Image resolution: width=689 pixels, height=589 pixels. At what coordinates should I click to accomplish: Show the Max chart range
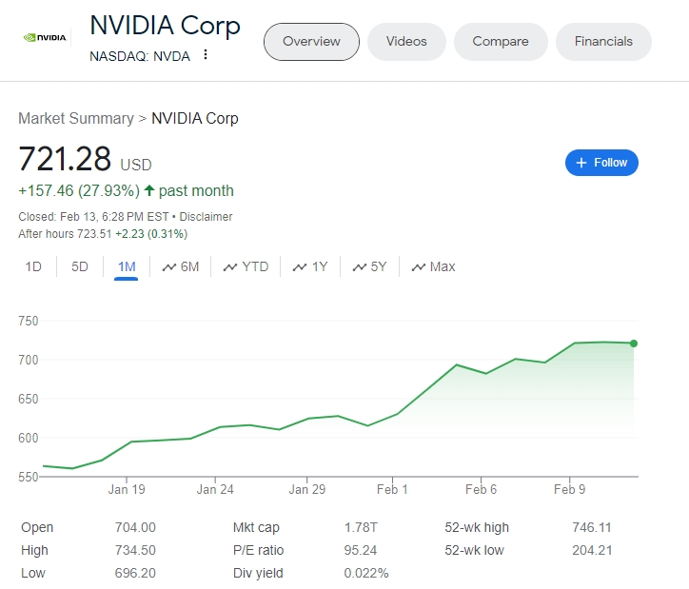point(433,266)
